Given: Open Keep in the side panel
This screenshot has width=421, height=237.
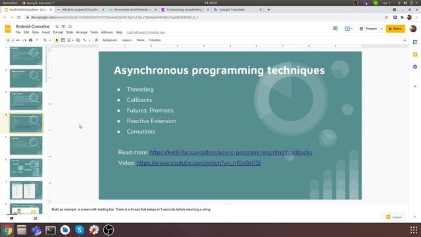Looking at the screenshot, I should 415,55.
